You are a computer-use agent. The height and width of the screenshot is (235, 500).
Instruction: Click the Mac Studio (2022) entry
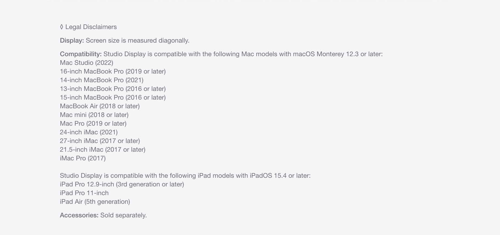pyautogui.click(x=87, y=63)
